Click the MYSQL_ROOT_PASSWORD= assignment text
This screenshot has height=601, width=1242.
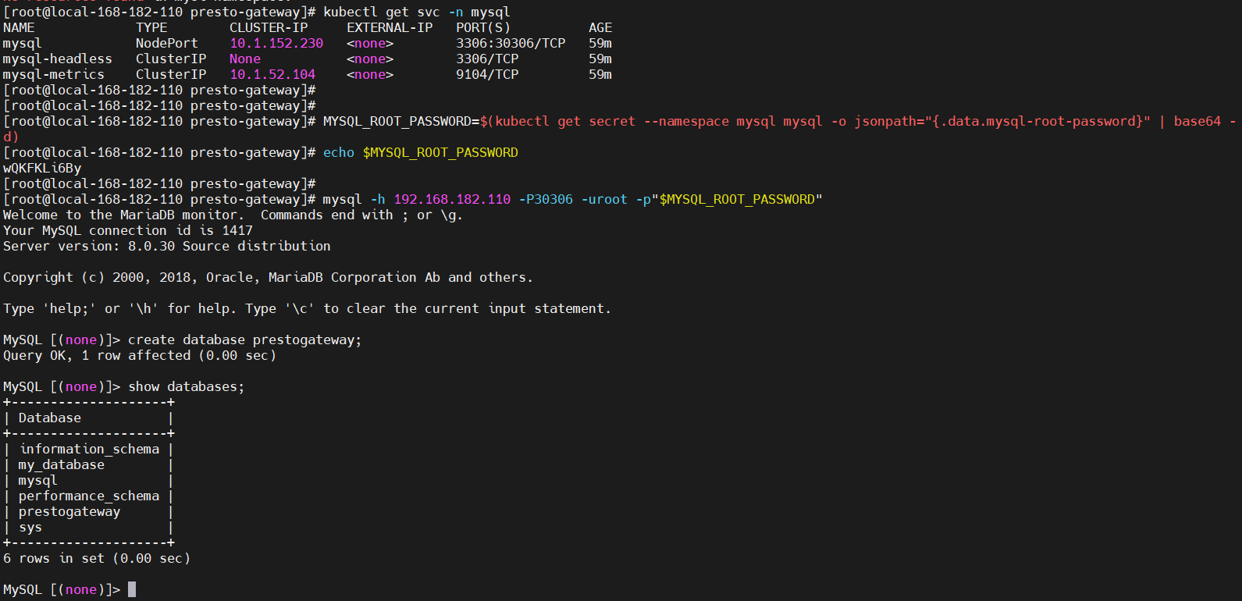click(401, 122)
